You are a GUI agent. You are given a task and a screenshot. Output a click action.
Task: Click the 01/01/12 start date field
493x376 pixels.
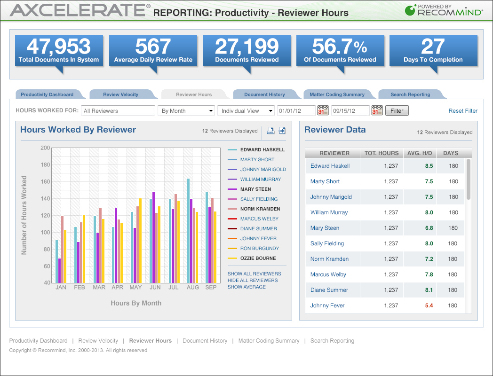coord(296,110)
